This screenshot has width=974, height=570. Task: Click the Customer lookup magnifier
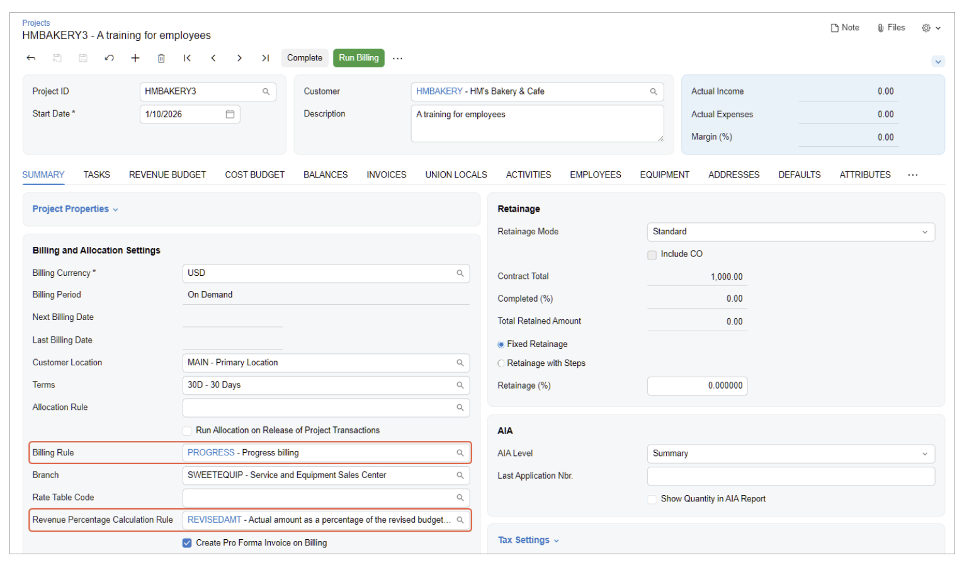pos(654,91)
